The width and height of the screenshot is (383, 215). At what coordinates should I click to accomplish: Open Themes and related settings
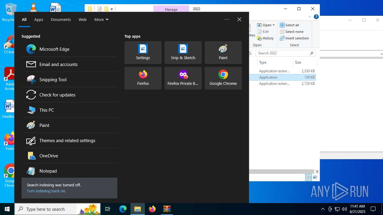pyautogui.click(x=69, y=140)
